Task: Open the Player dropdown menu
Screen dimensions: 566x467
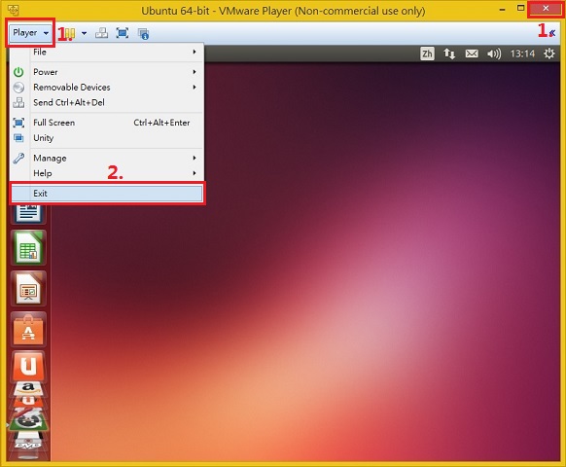Action: coord(31,33)
